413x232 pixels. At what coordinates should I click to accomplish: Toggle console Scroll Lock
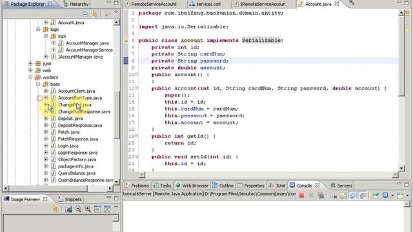[343, 195]
